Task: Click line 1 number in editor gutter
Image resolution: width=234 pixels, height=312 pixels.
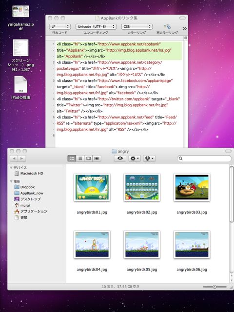Action: (54, 44)
